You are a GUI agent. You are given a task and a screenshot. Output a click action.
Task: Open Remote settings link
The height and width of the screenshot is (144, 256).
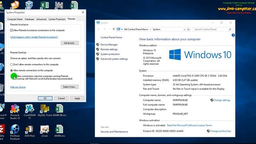109,49
